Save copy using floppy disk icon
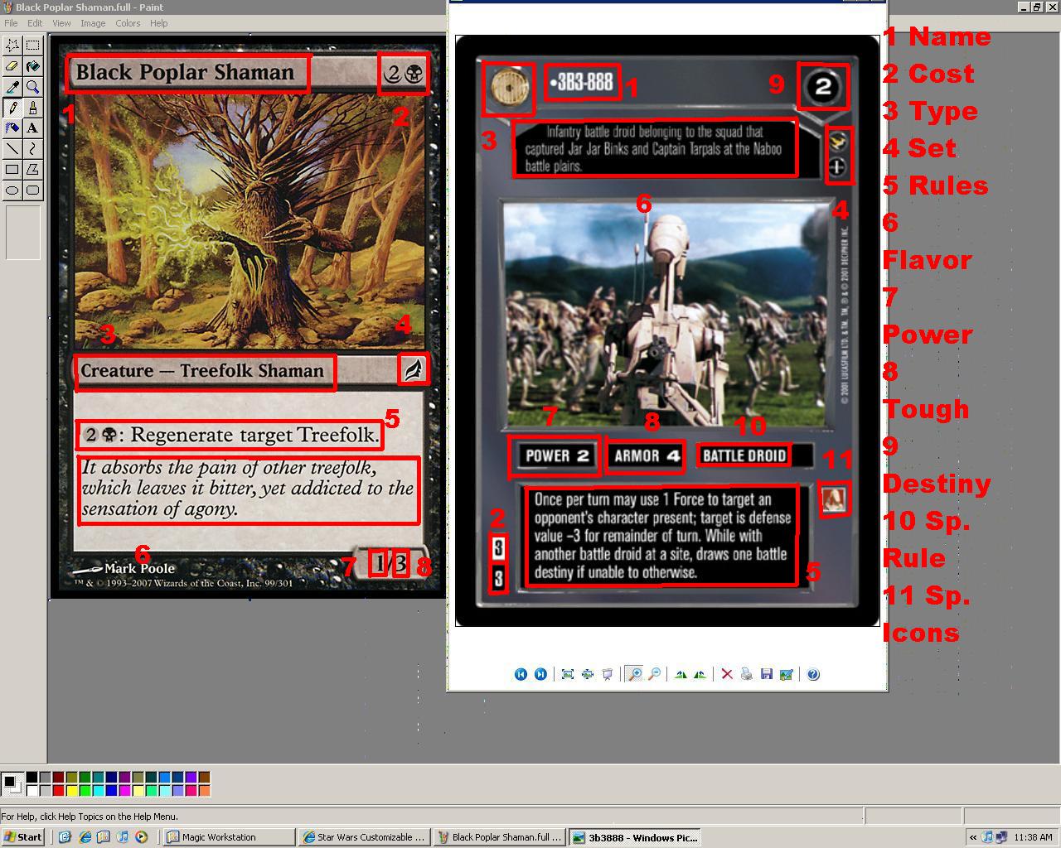1061x848 pixels. 767,674
